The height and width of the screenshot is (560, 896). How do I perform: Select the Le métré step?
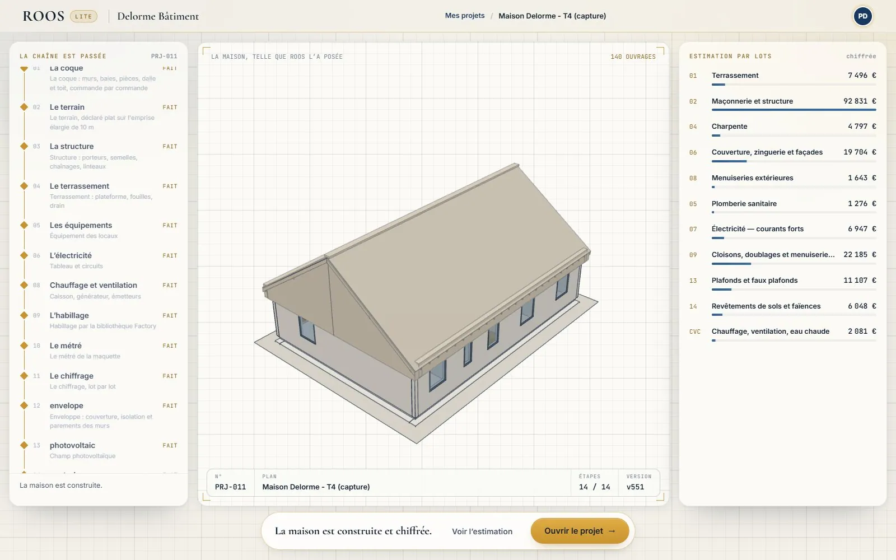[99, 351]
